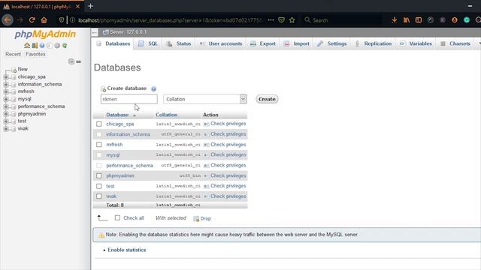Expand phpmyadmin in the navigation tree

[6, 114]
